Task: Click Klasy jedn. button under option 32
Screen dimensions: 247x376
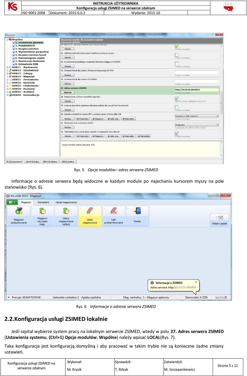Action: [x=128, y=136]
